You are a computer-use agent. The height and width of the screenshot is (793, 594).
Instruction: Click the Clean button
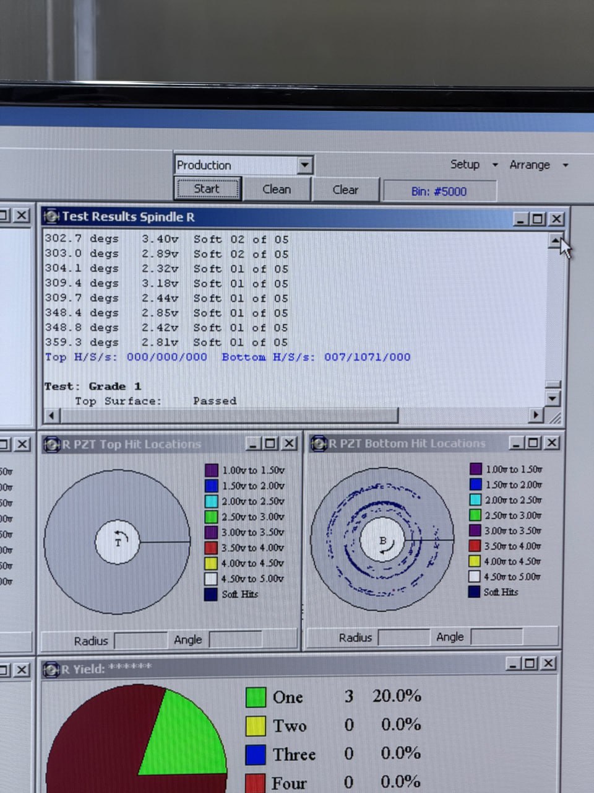277,190
